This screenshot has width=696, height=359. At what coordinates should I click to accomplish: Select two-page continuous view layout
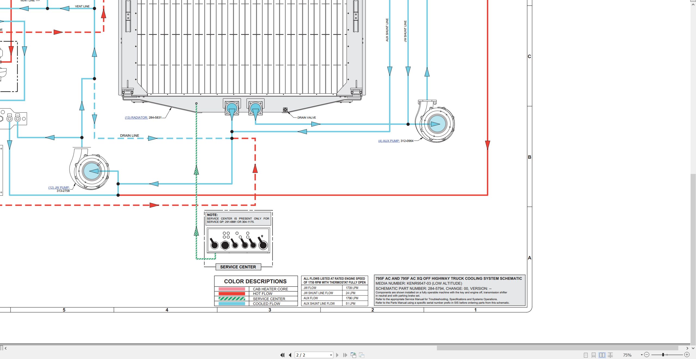(610, 355)
